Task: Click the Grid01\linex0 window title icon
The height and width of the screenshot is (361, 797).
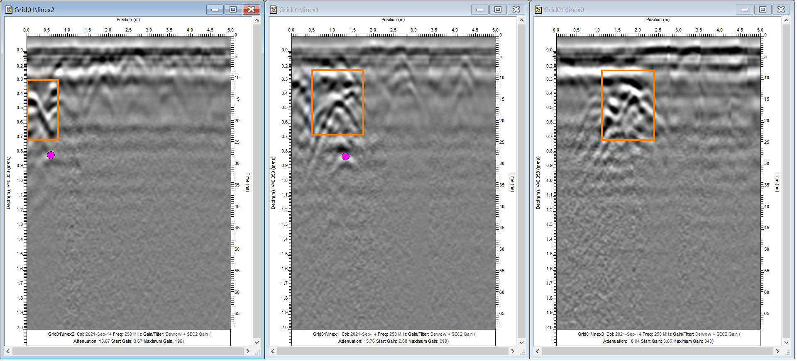Action: 538,10
